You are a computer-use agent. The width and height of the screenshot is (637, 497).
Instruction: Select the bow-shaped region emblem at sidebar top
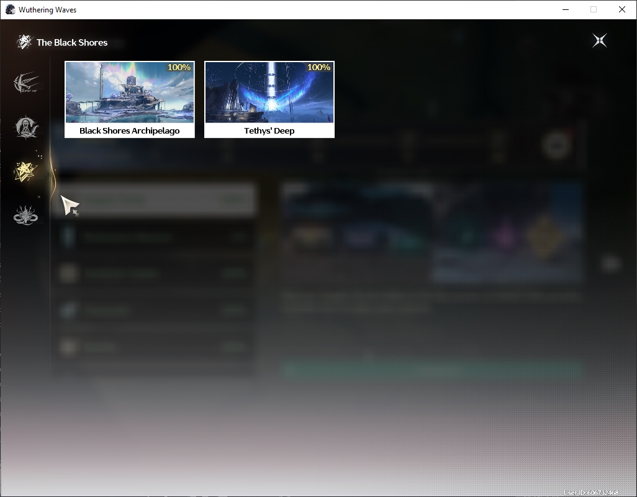click(x=26, y=83)
